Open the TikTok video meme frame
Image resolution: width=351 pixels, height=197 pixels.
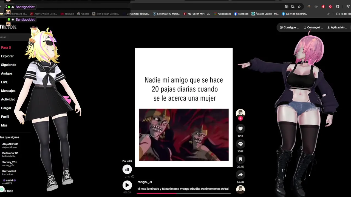pyautogui.click(x=184, y=107)
